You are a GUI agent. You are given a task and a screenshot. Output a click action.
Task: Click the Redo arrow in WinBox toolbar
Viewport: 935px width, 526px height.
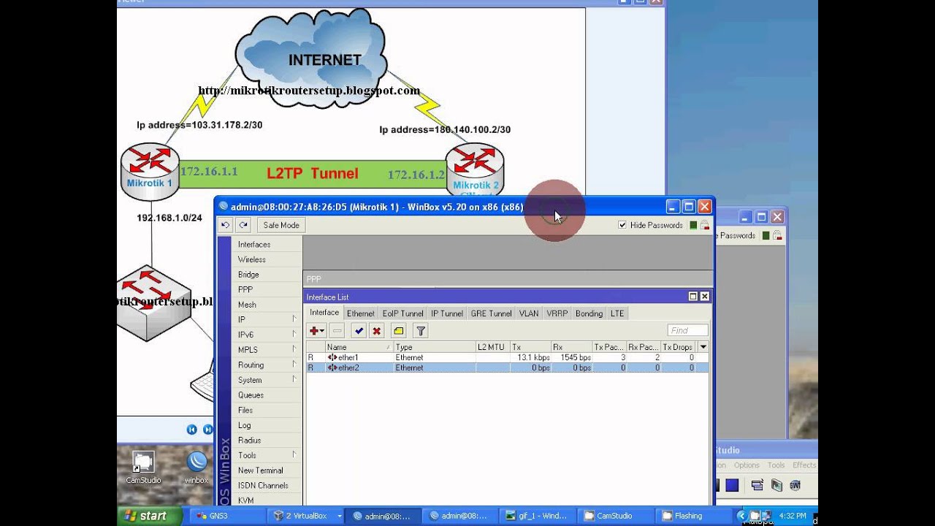coord(243,225)
